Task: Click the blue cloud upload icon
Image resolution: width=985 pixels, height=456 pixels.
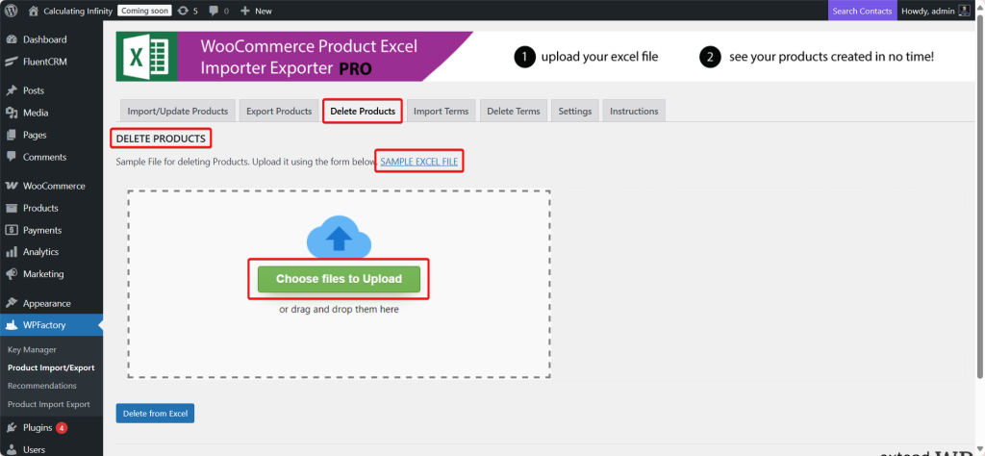Action: 339,236
